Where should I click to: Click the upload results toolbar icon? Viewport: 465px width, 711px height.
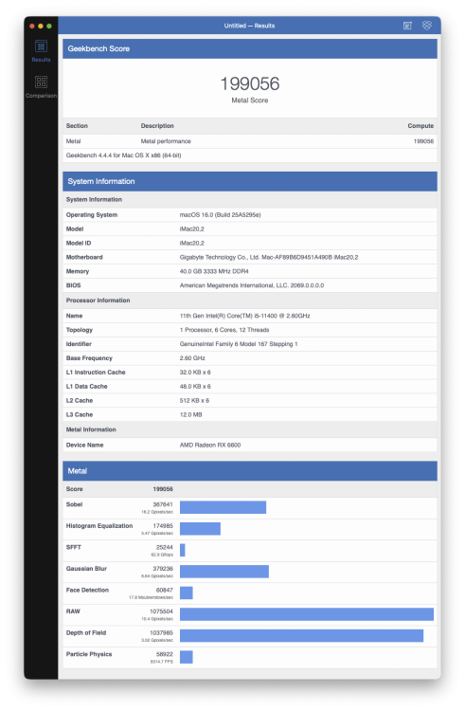(x=407, y=26)
